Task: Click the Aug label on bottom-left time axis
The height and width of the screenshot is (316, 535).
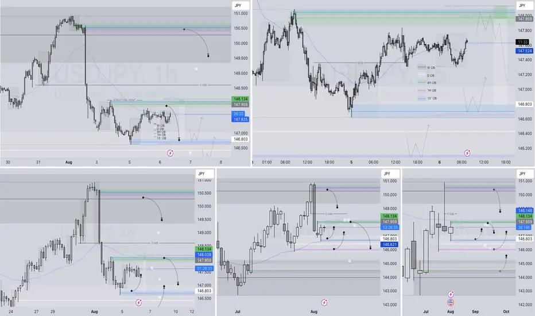Action: (x=94, y=311)
